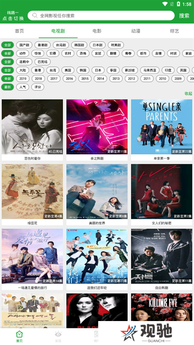Open the 美丽的世界 poster
Viewport: 194px width, 345px height.
coord(97,191)
